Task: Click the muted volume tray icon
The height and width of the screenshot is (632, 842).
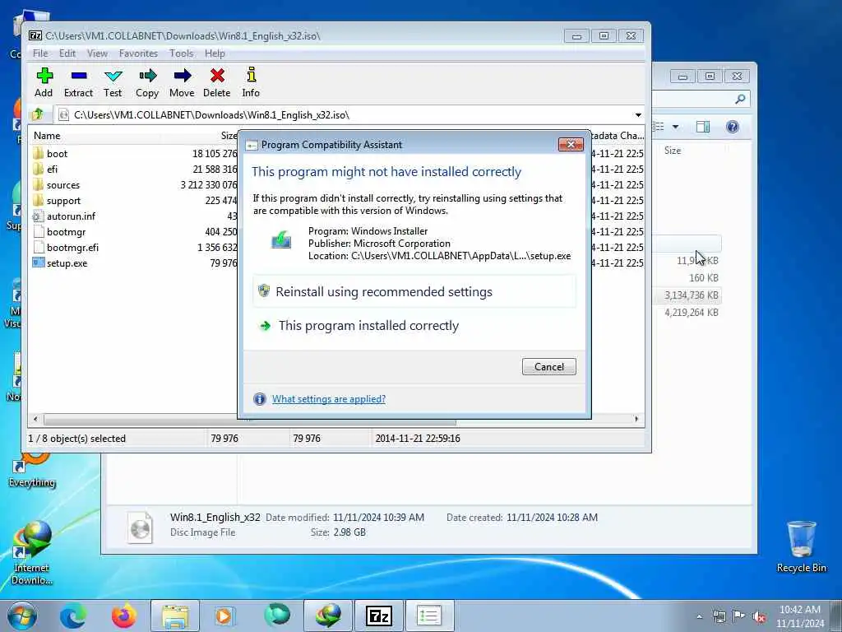Action: (x=759, y=617)
